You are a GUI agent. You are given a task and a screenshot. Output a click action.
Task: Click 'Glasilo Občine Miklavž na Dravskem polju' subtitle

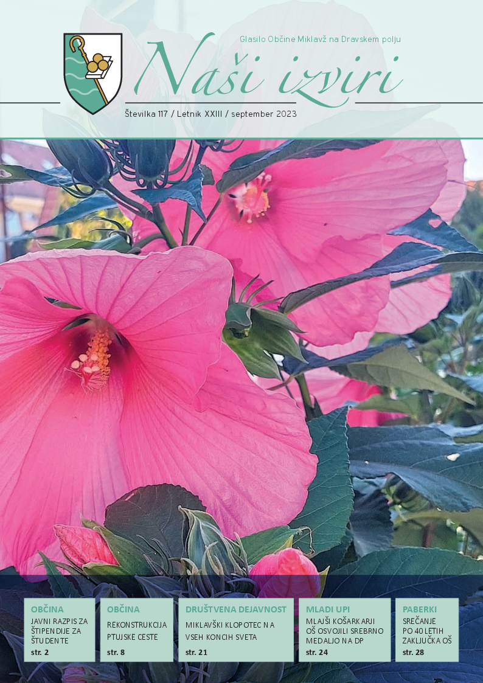point(320,39)
